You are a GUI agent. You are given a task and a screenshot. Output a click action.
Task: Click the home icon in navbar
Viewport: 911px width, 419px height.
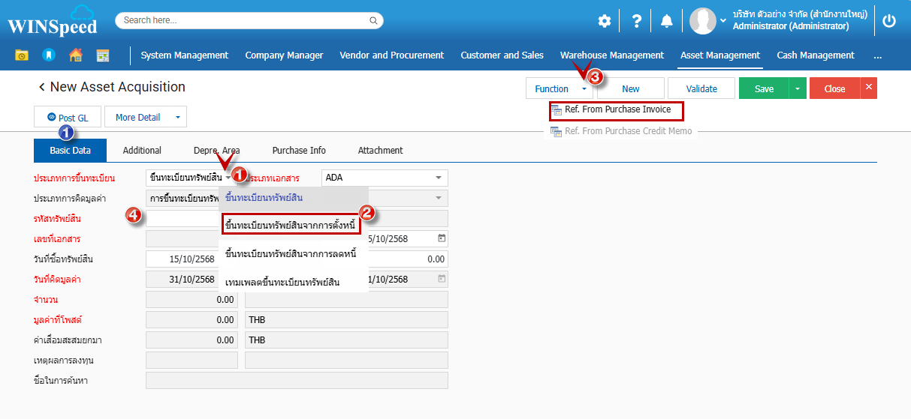[76, 55]
